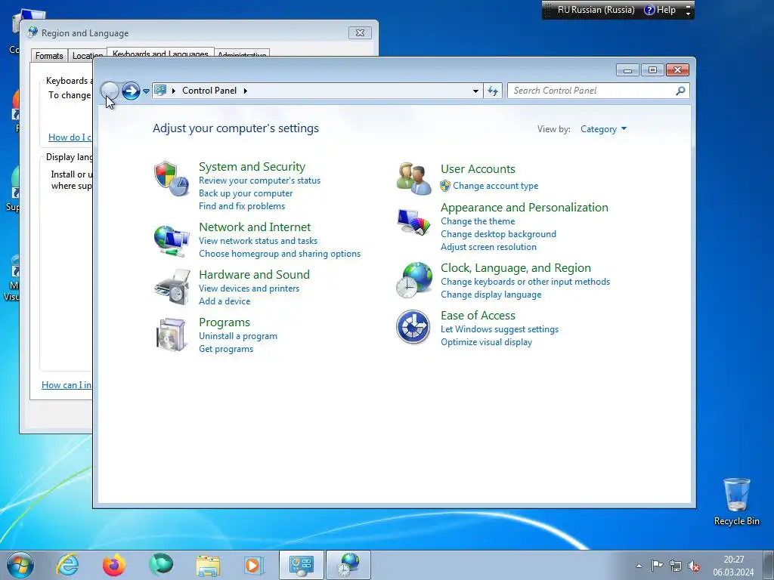The image size is (774, 580).
Task: Open the View by Category dropdown
Action: tap(603, 129)
